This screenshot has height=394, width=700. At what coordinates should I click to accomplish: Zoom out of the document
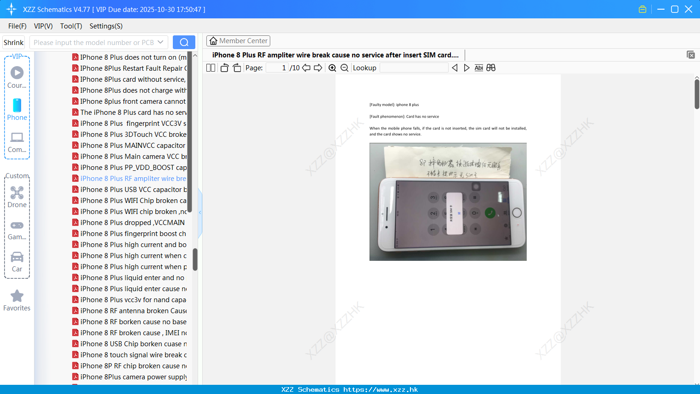(345, 68)
